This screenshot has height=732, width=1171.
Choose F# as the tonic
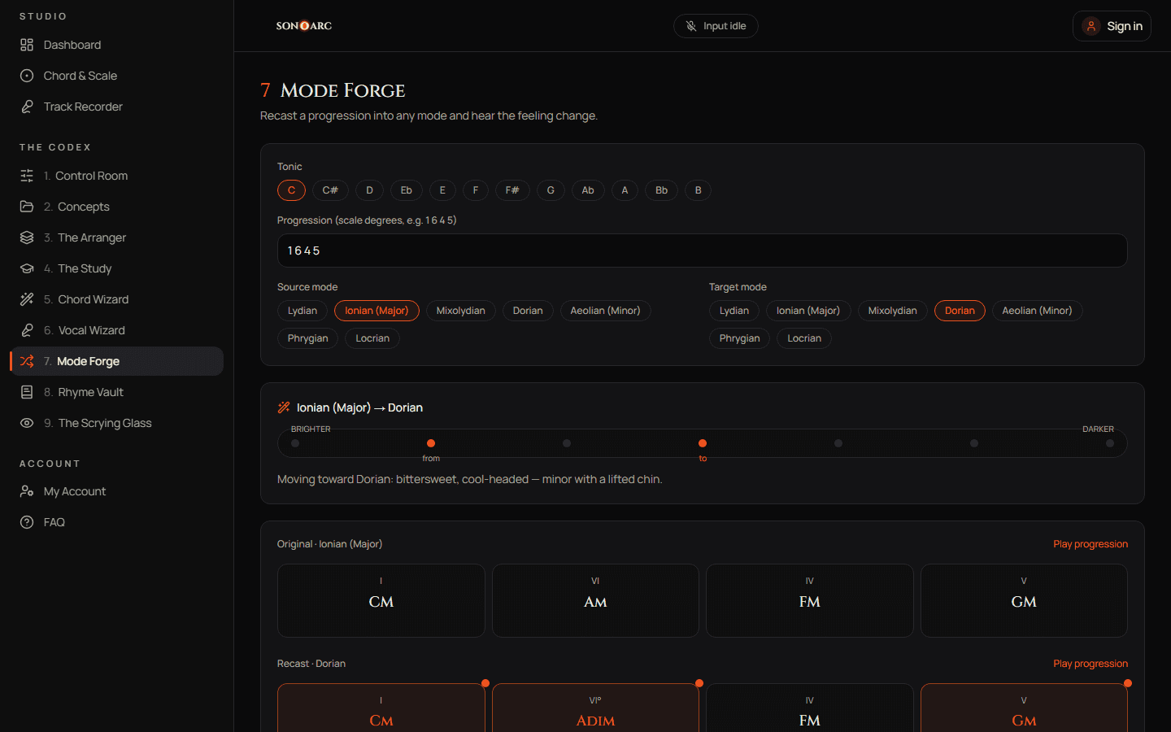coord(512,190)
